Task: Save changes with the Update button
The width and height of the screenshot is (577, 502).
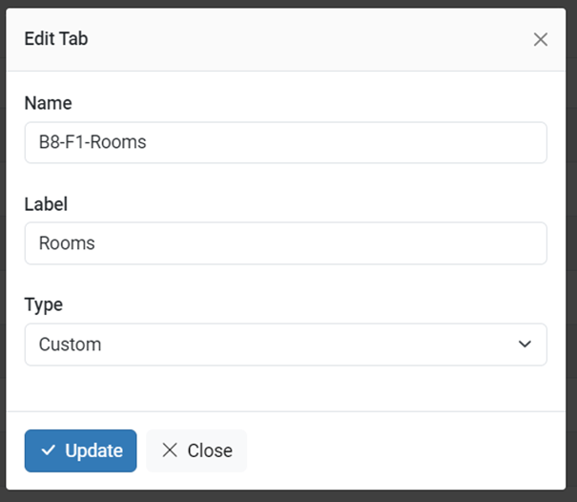Action: tap(80, 450)
